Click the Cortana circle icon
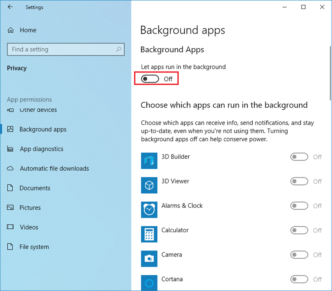Image resolution: width=332 pixels, height=291 pixels. click(x=149, y=283)
